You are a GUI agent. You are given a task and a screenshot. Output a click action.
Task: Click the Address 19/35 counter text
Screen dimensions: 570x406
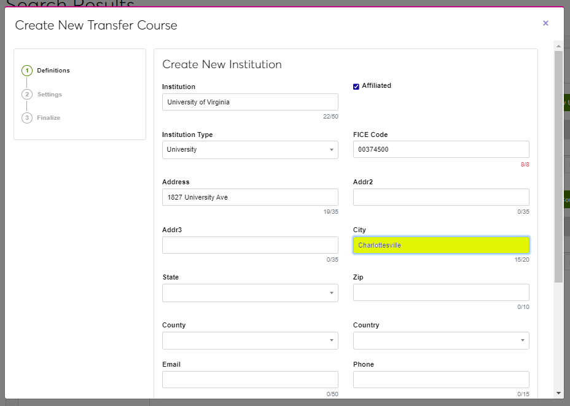[331, 212]
